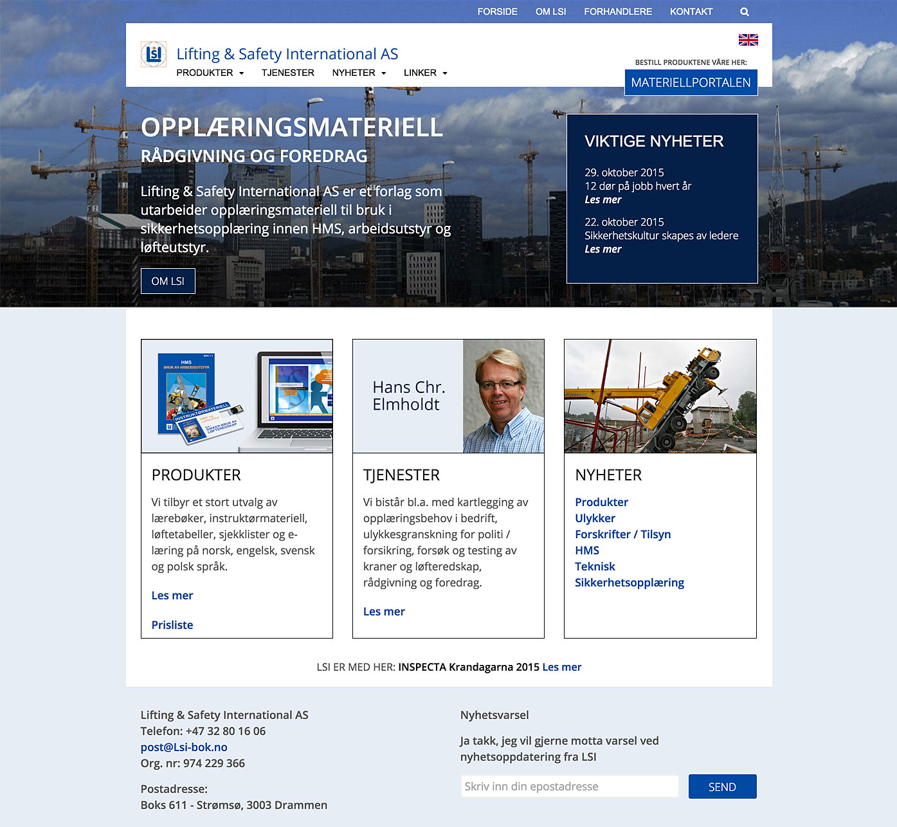Viewport: 897px width, 827px height.
Task: Click the '29. oktober 2015' news date
Action: pos(624,172)
